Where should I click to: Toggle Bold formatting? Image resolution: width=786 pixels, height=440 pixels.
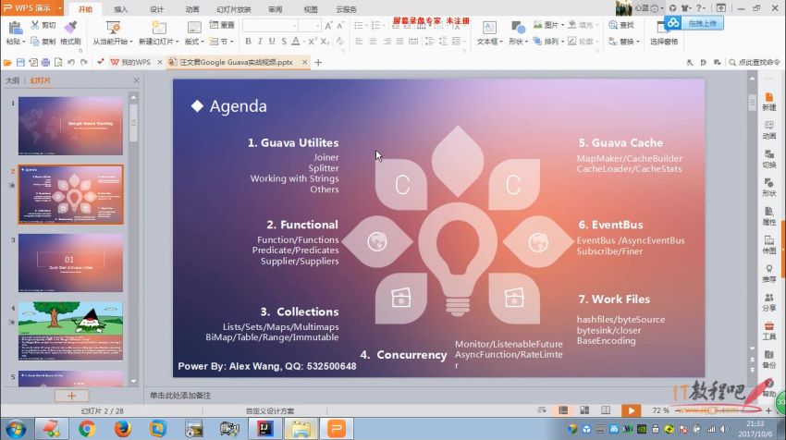248,41
